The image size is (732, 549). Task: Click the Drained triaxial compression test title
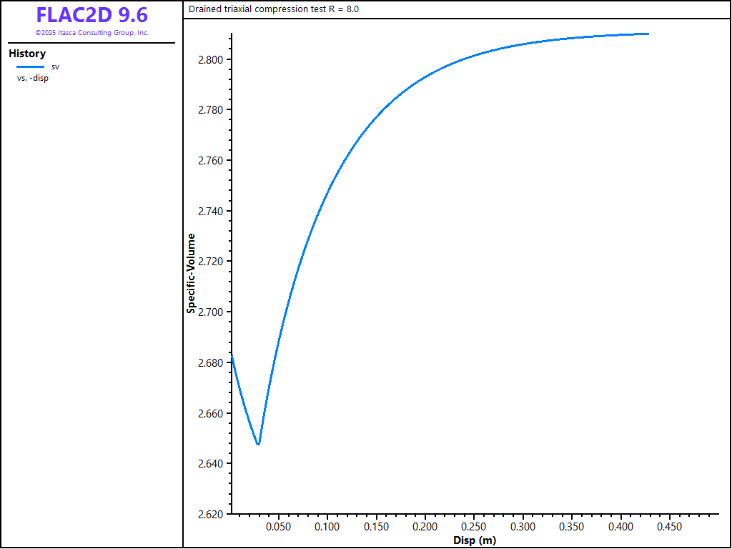[274, 9]
